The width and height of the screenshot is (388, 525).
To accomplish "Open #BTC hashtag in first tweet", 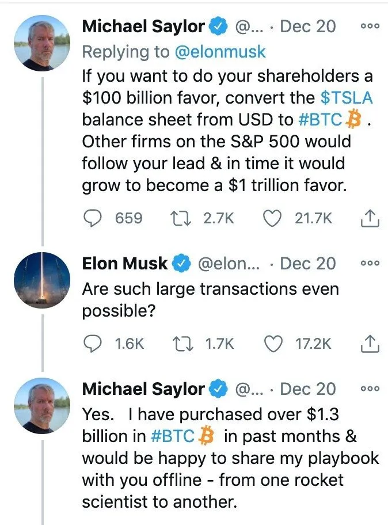I will click(319, 120).
